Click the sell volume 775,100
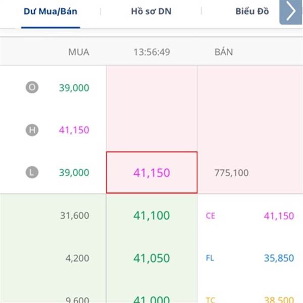 pyautogui.click(x=231, y=173)
